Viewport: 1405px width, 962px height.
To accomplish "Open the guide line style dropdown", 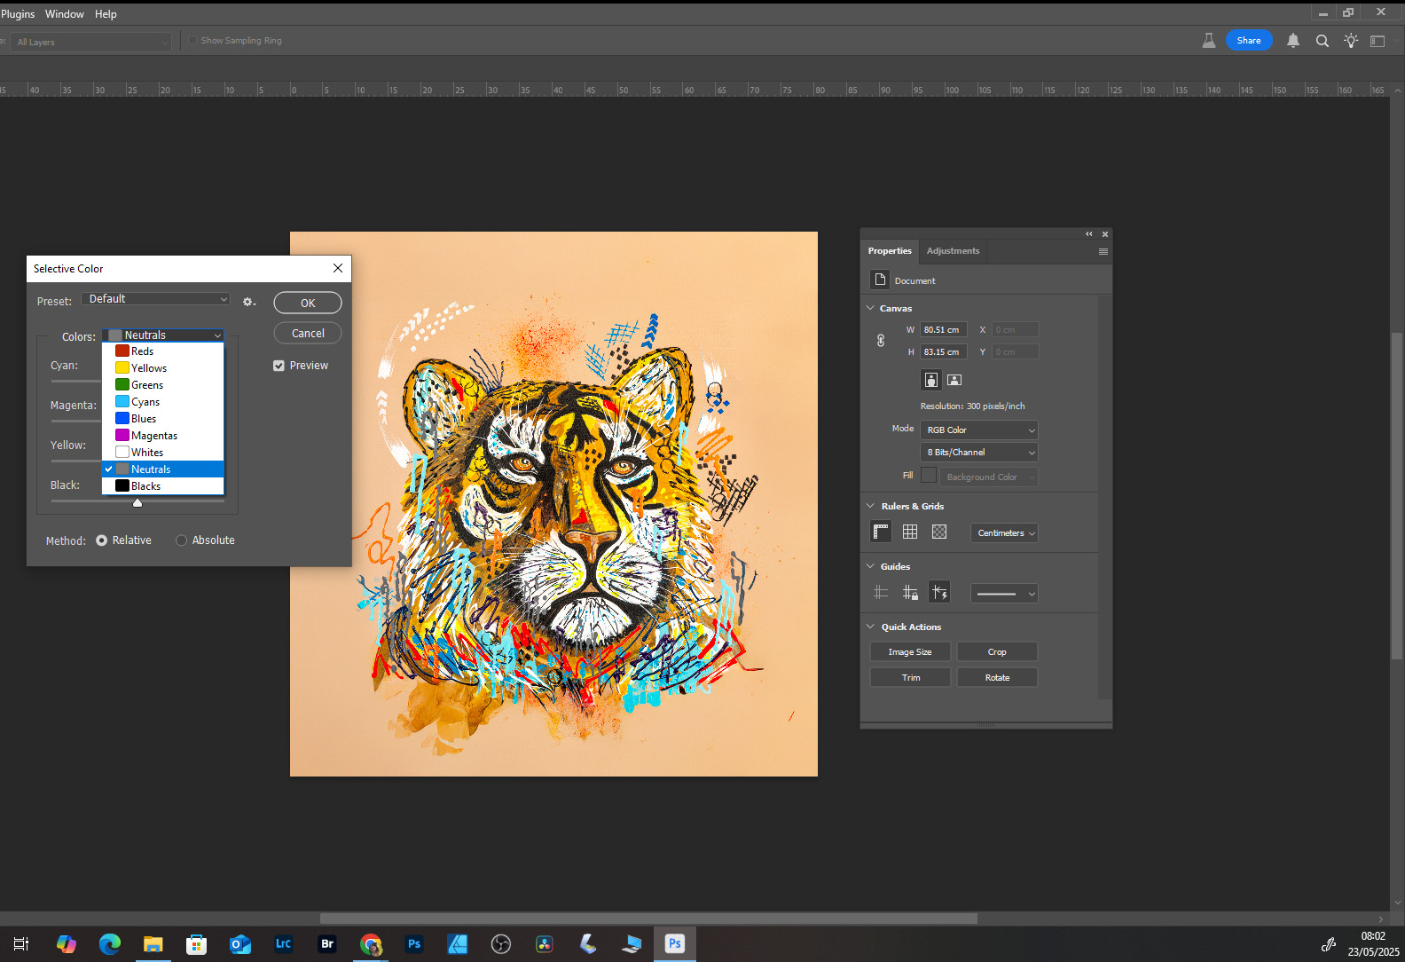I will [1004, 594].
